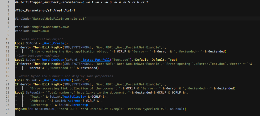Click line number 23 in the gutter
The image size is (260, 116).
(x=8, y=92)
